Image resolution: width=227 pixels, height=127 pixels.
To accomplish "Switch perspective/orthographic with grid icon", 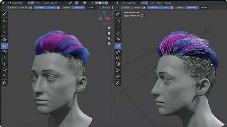I will pos(109,43).
